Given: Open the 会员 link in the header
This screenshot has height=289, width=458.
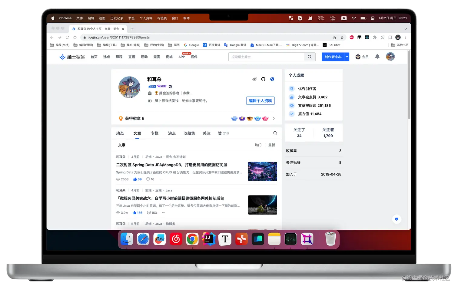Looking at the screenshot, I should pos(362,57).
